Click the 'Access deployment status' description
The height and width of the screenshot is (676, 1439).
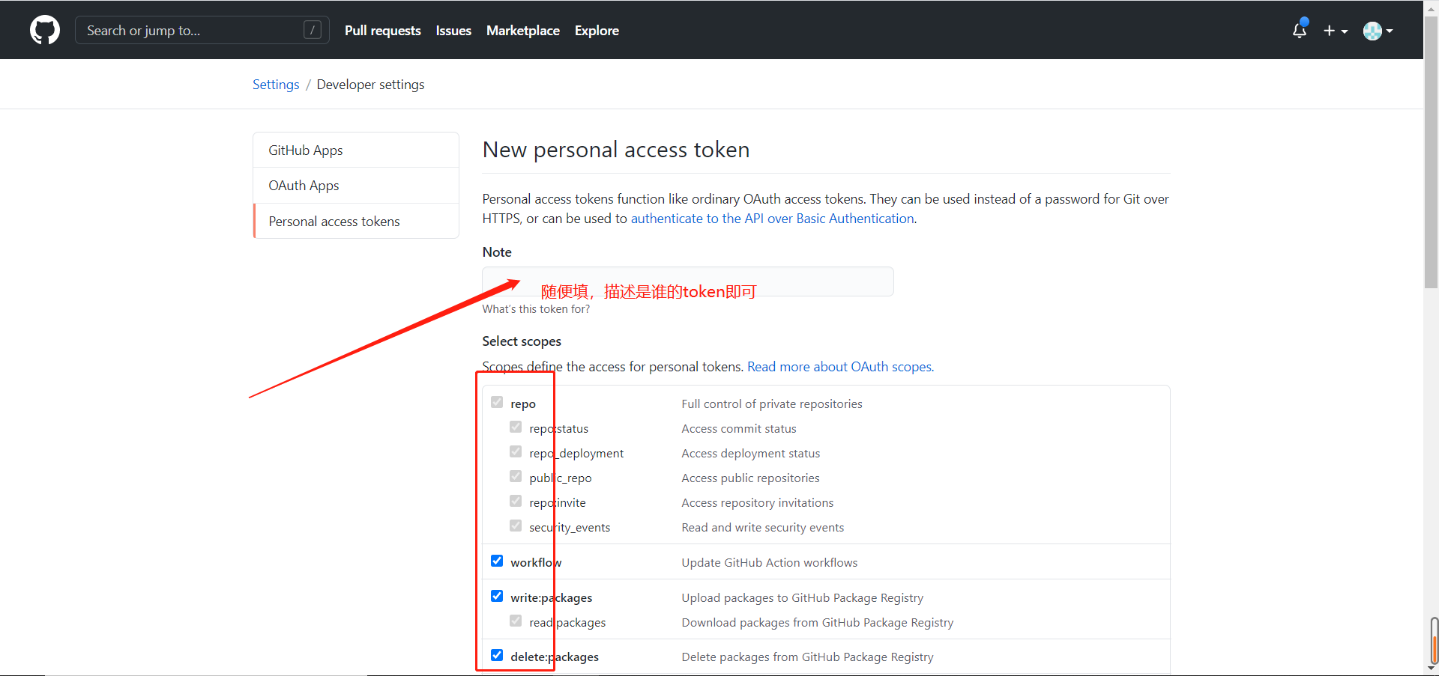point(751,454)
